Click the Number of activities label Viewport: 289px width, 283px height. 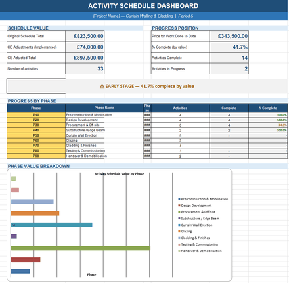pyautogui.click(x=36, y=68)
